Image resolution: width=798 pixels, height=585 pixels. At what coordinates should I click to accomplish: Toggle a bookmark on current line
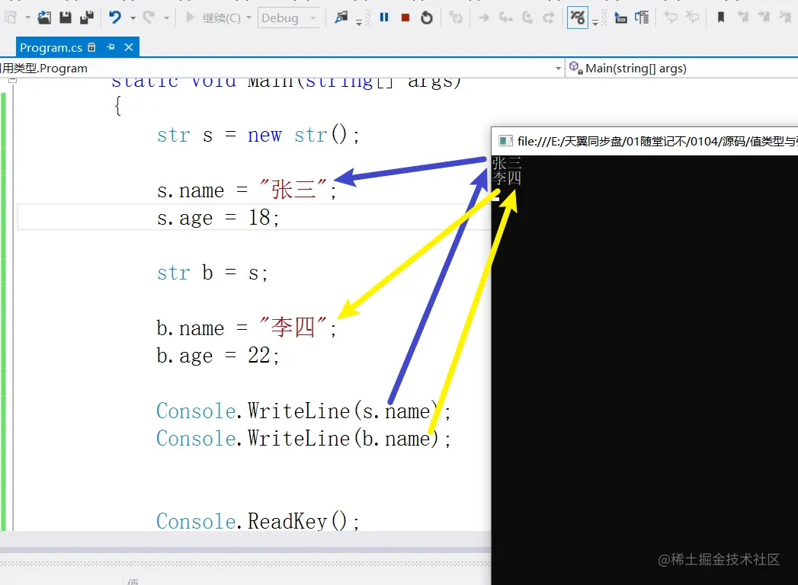(x=721, y=18)
